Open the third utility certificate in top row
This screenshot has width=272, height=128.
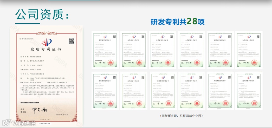coord(163,50)
